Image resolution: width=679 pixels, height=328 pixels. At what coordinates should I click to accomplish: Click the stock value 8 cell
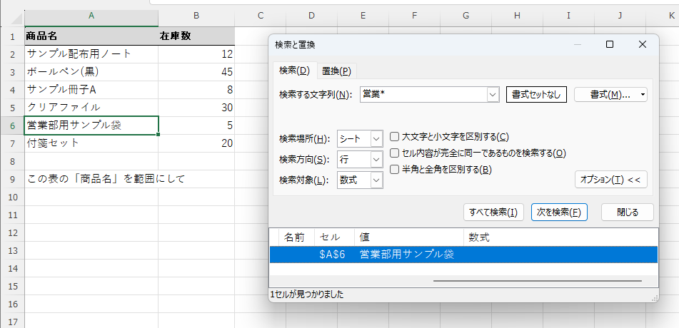[196, 90]
